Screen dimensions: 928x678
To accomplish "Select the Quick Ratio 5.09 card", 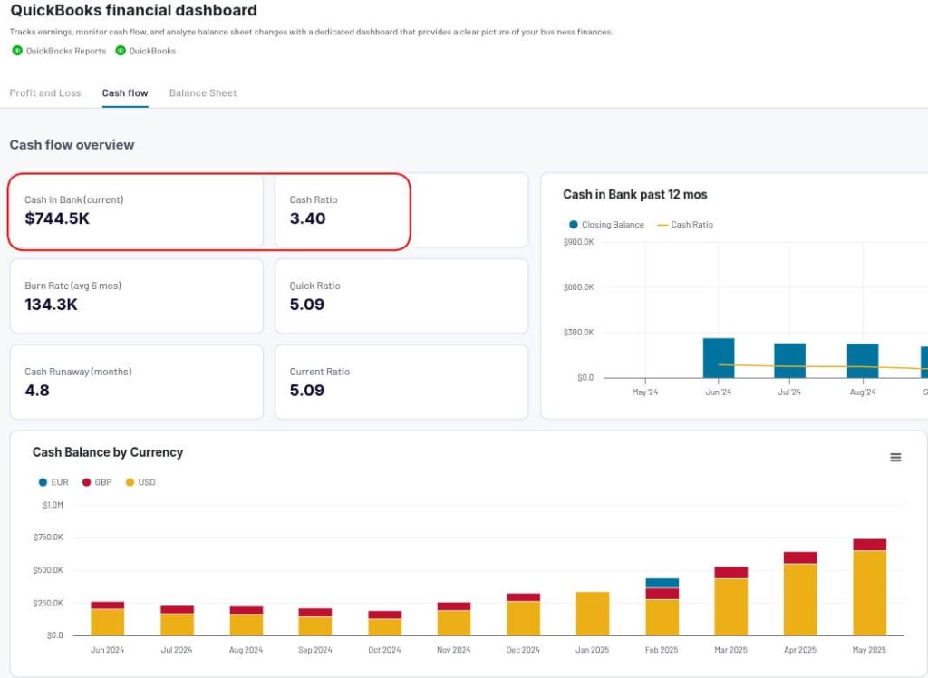I will coord(401,296).
